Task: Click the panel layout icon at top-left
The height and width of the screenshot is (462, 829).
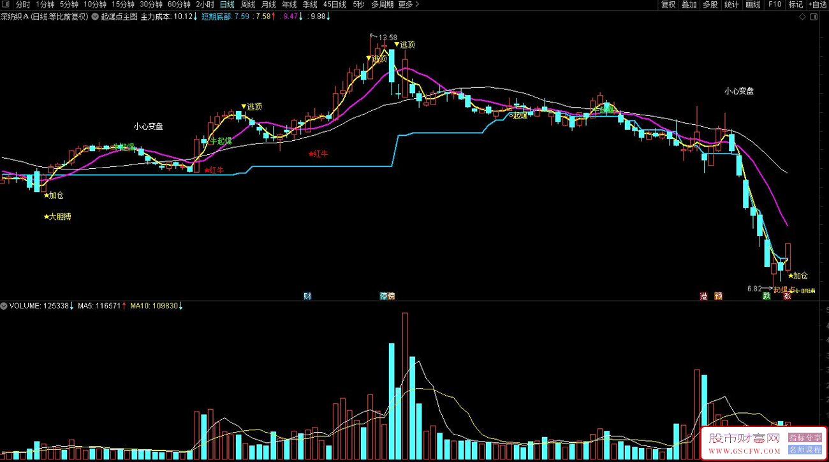Action: [6, 4]
